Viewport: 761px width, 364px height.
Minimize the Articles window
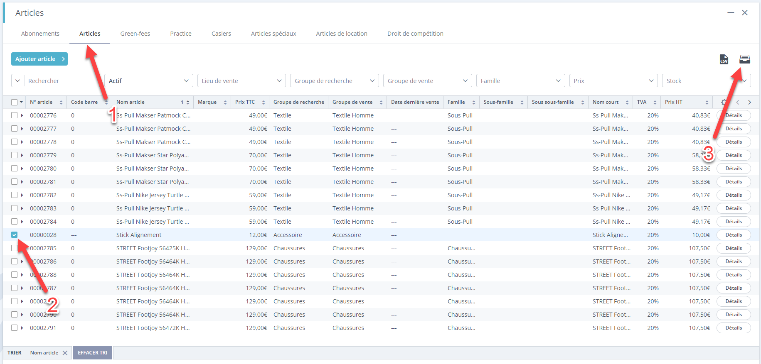click(x=731, y=13)
